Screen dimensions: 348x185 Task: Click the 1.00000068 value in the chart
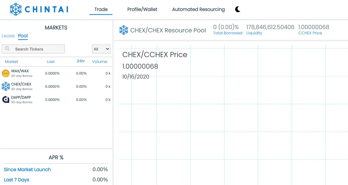140,66
